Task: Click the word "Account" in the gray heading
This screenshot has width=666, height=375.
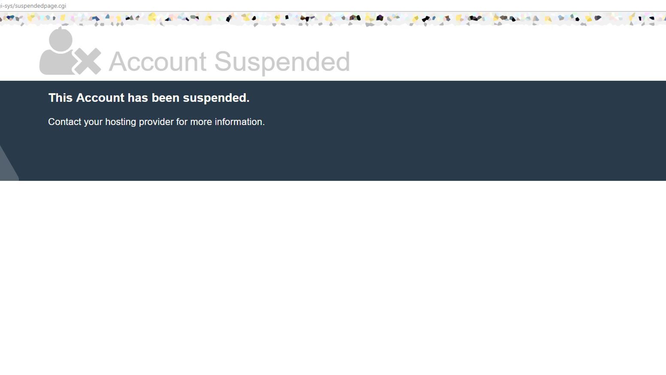Action: 158,61
